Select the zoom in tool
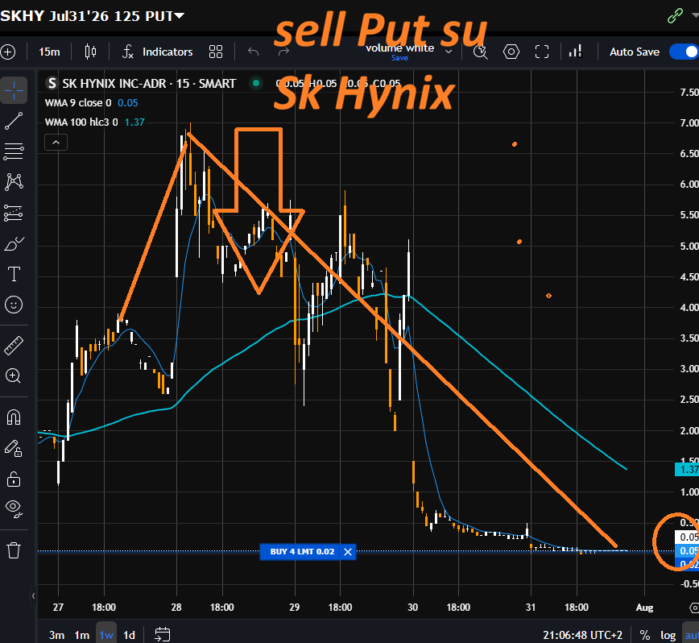Viewport: 699px width, 643px height. point(14,376)
